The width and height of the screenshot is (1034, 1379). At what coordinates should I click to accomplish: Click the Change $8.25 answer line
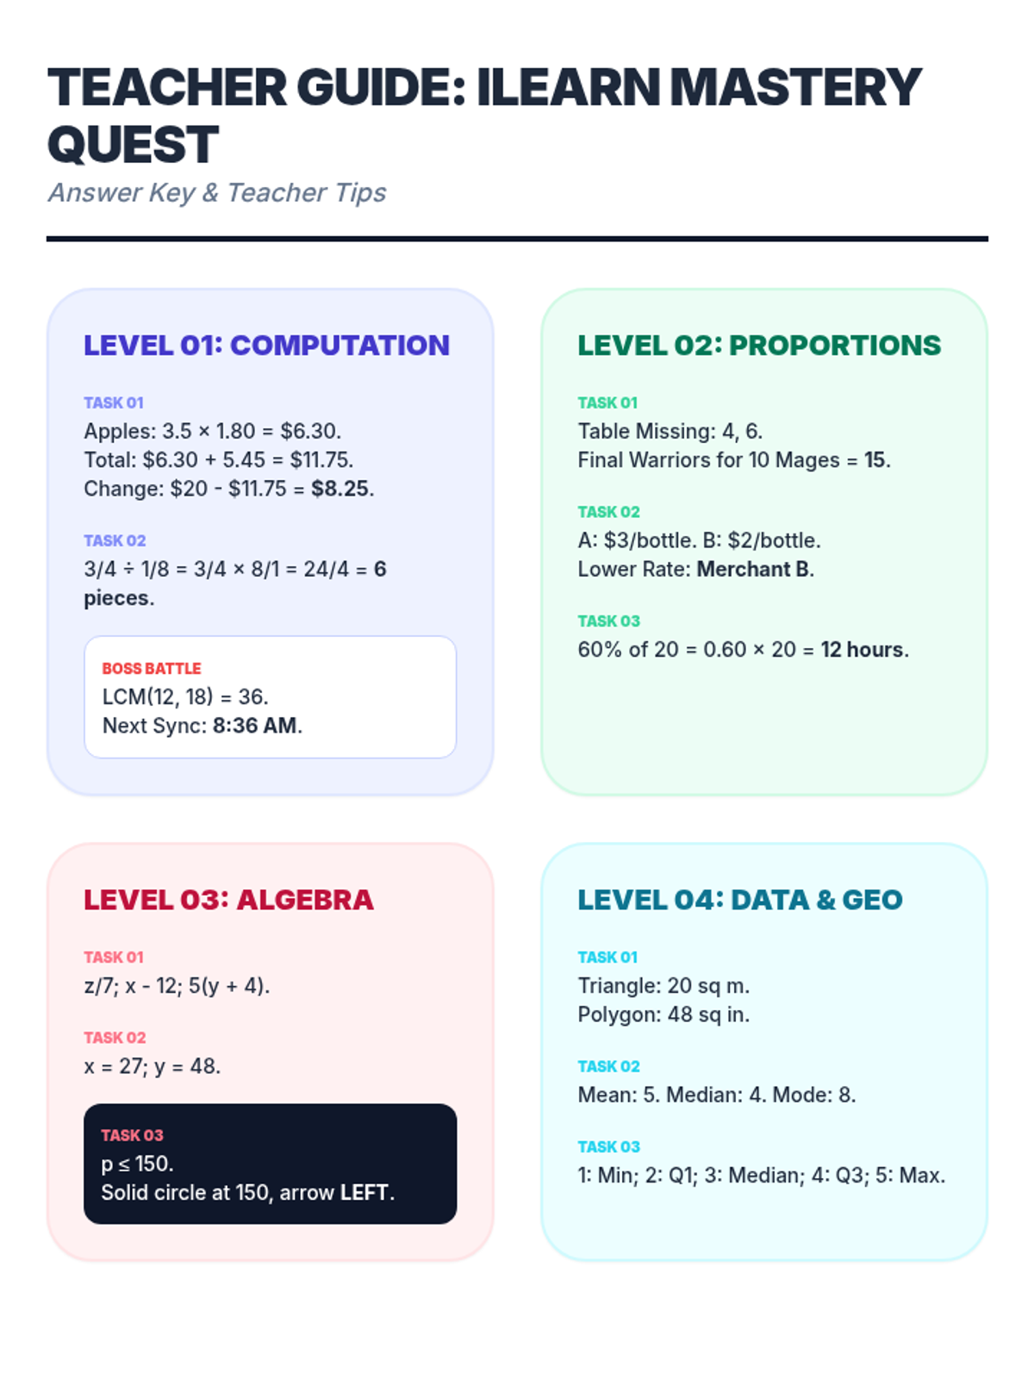(229, 489)
